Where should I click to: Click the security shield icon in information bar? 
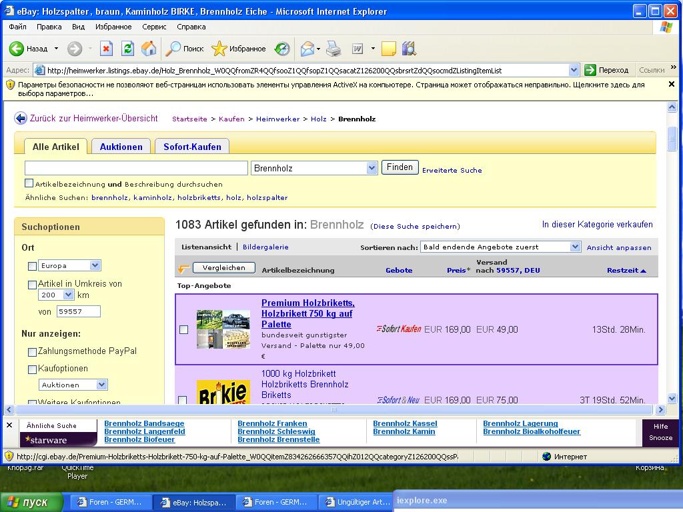tap(11, 85)
